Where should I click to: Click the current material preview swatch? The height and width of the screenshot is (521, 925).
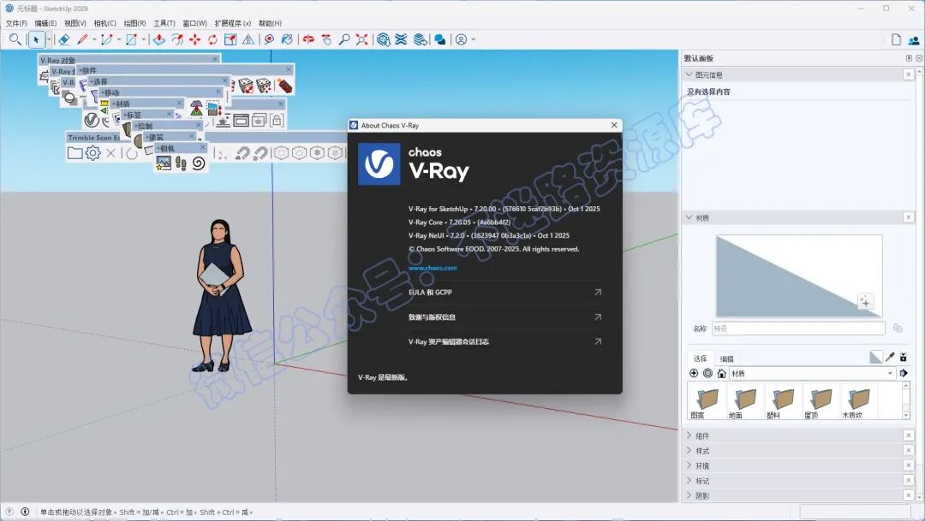pos(799,276)
